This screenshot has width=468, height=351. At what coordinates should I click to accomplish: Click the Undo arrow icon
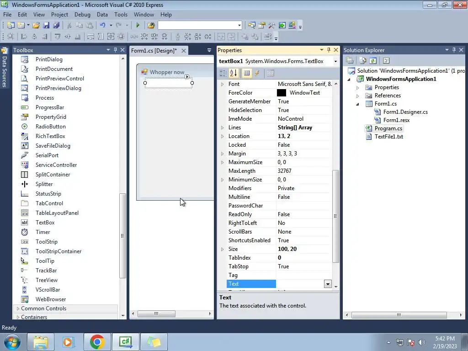103,26
